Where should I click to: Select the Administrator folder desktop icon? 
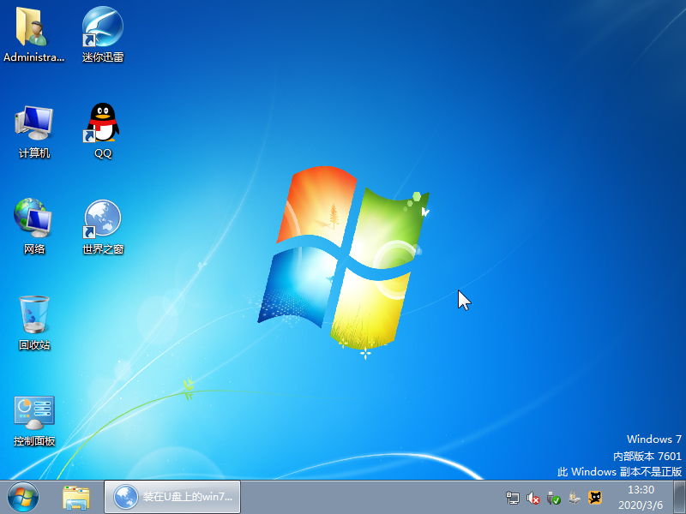click(33, 27)
